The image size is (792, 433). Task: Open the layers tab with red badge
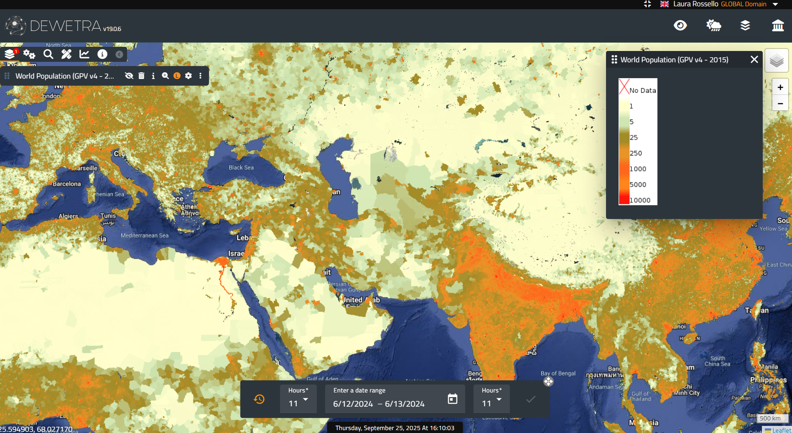pyautogui.click(x=10, y=54)
